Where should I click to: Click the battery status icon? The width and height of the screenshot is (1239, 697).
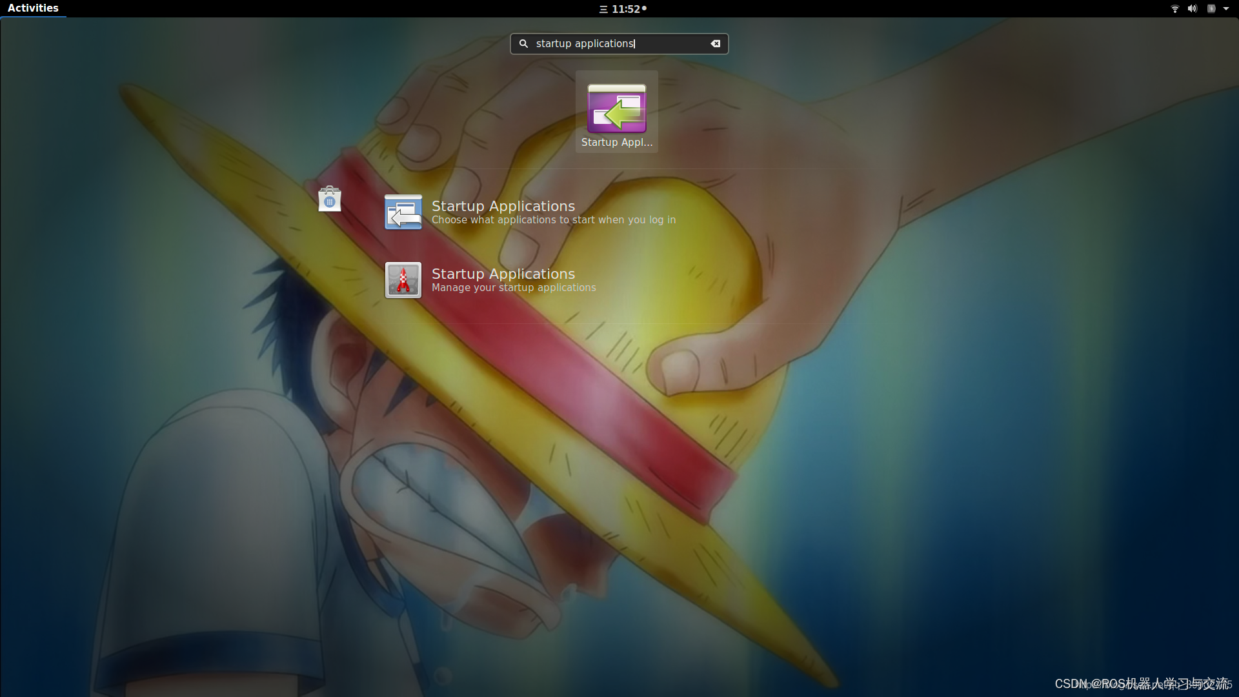pos(1211,8)
